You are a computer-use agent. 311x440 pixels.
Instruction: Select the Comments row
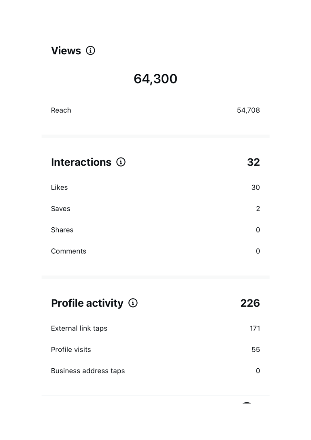click(155, 251)
